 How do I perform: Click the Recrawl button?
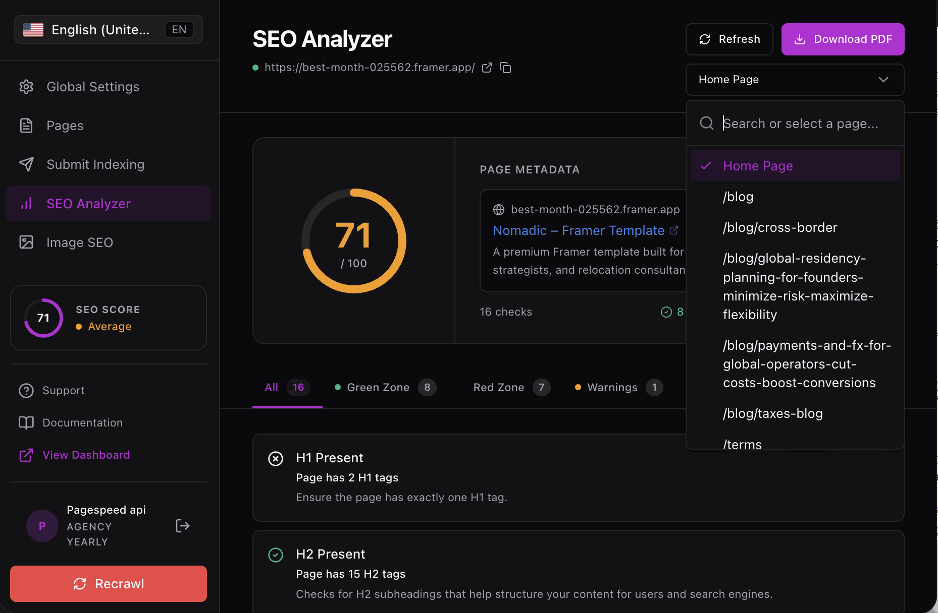pyautogui.click(x=109, y=584)
